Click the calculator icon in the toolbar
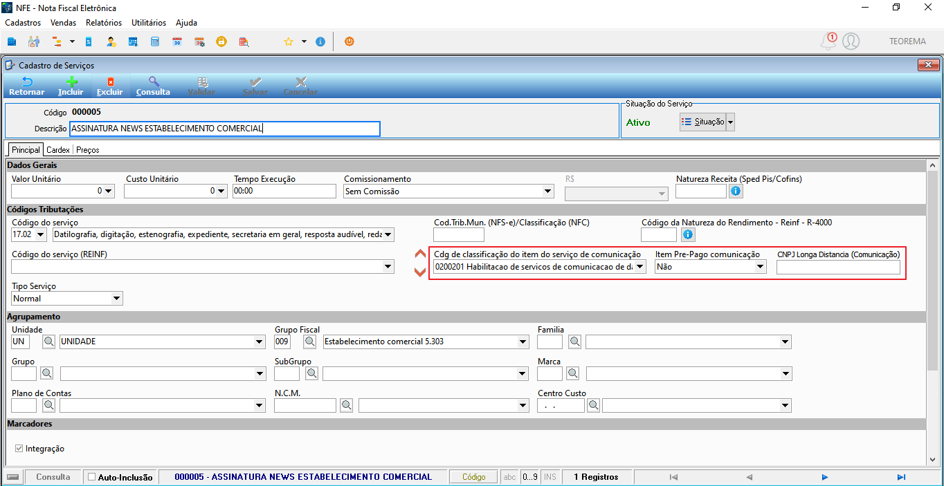This screenshot has height=486, width=944. point(155,41)
